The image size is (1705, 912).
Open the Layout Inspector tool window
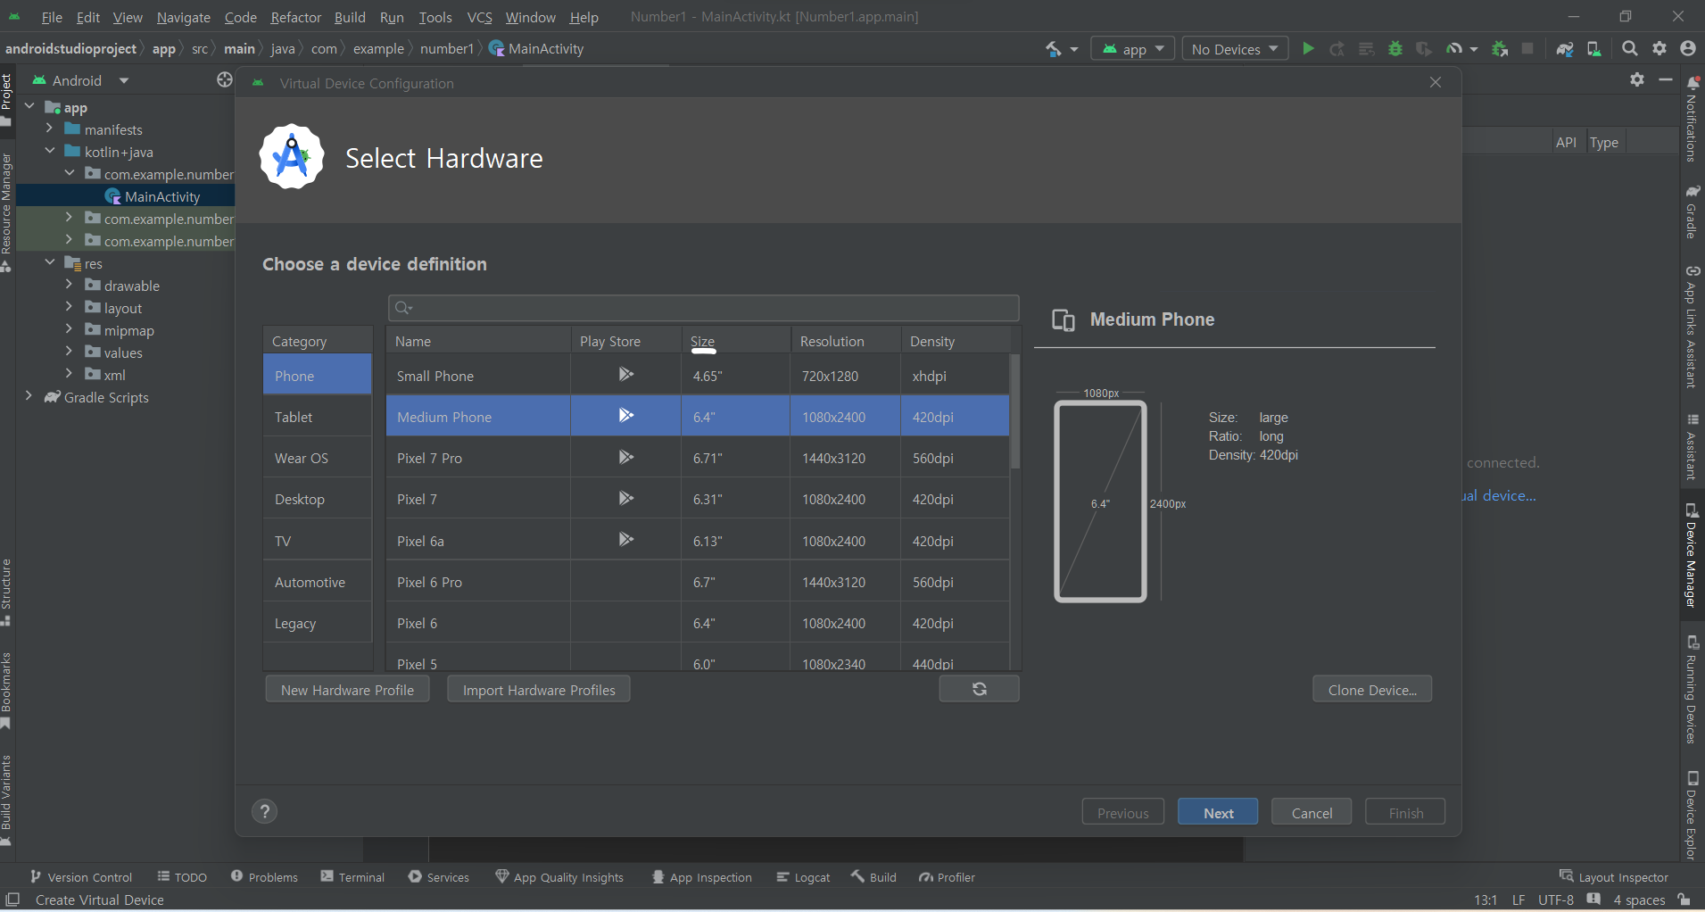(1613, 877)
